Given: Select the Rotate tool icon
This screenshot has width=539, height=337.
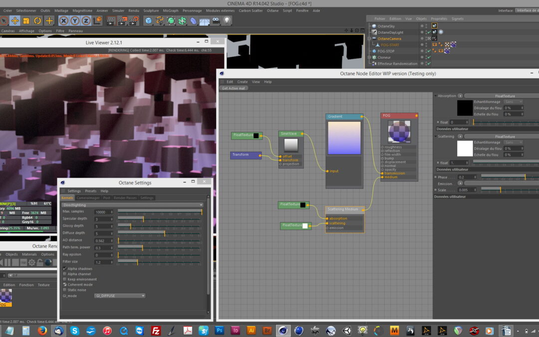Looking at the screenshot, I should click(37, 20).
